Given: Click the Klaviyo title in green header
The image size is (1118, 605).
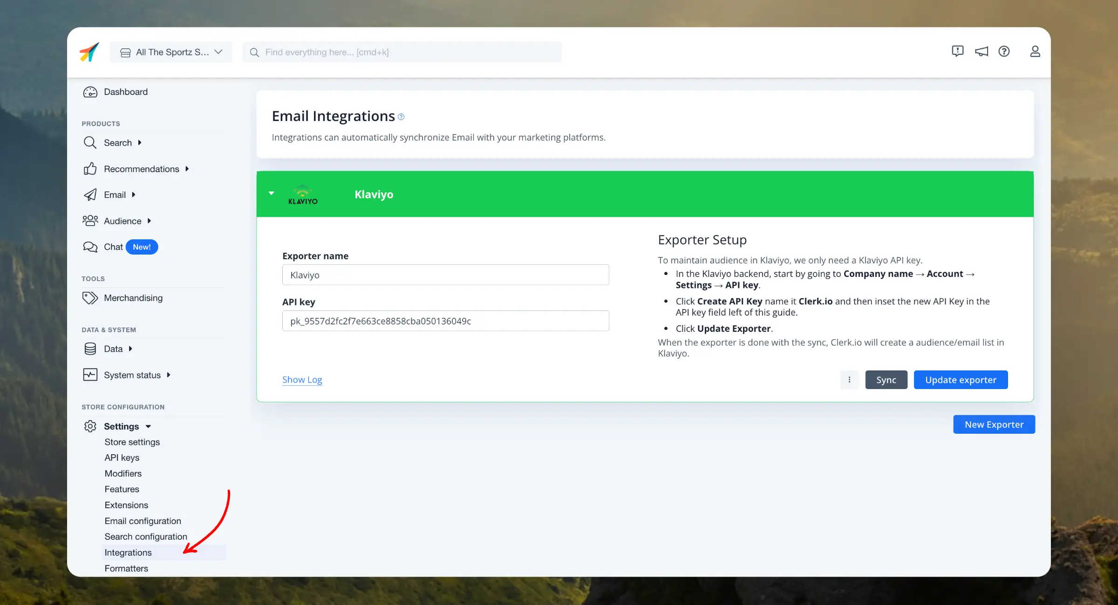Looking at the screenshot, I should [374, 195].
